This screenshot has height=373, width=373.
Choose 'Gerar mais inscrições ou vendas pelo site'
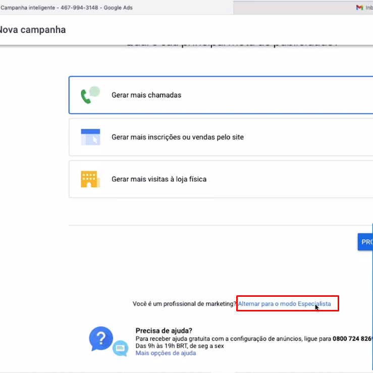(x=221, y=137)
